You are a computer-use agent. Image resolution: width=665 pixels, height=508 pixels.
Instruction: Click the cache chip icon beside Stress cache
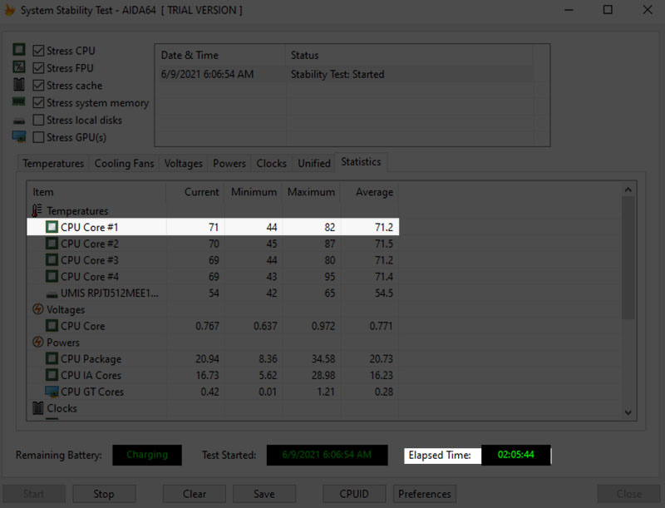click(x=18, y=84)
